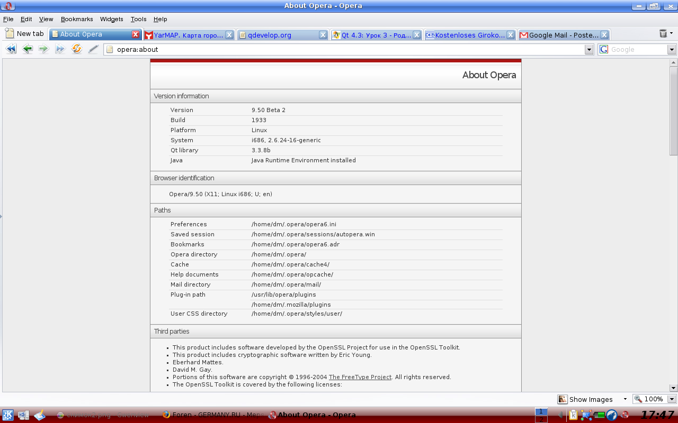Click the zoom magnifier icon at 100%
The height and width of the screenshot is (423, 678).
tap(638, 399)
